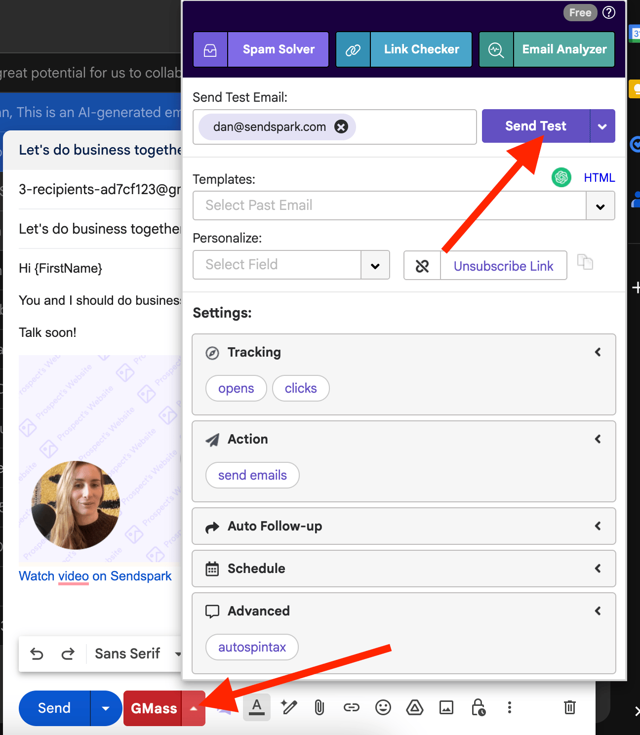
Task: Click the Action paper plane icon
Action: click(212, 440)
